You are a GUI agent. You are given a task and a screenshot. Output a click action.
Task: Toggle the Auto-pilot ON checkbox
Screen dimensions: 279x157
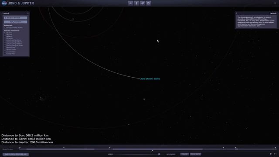click(5, 27)
